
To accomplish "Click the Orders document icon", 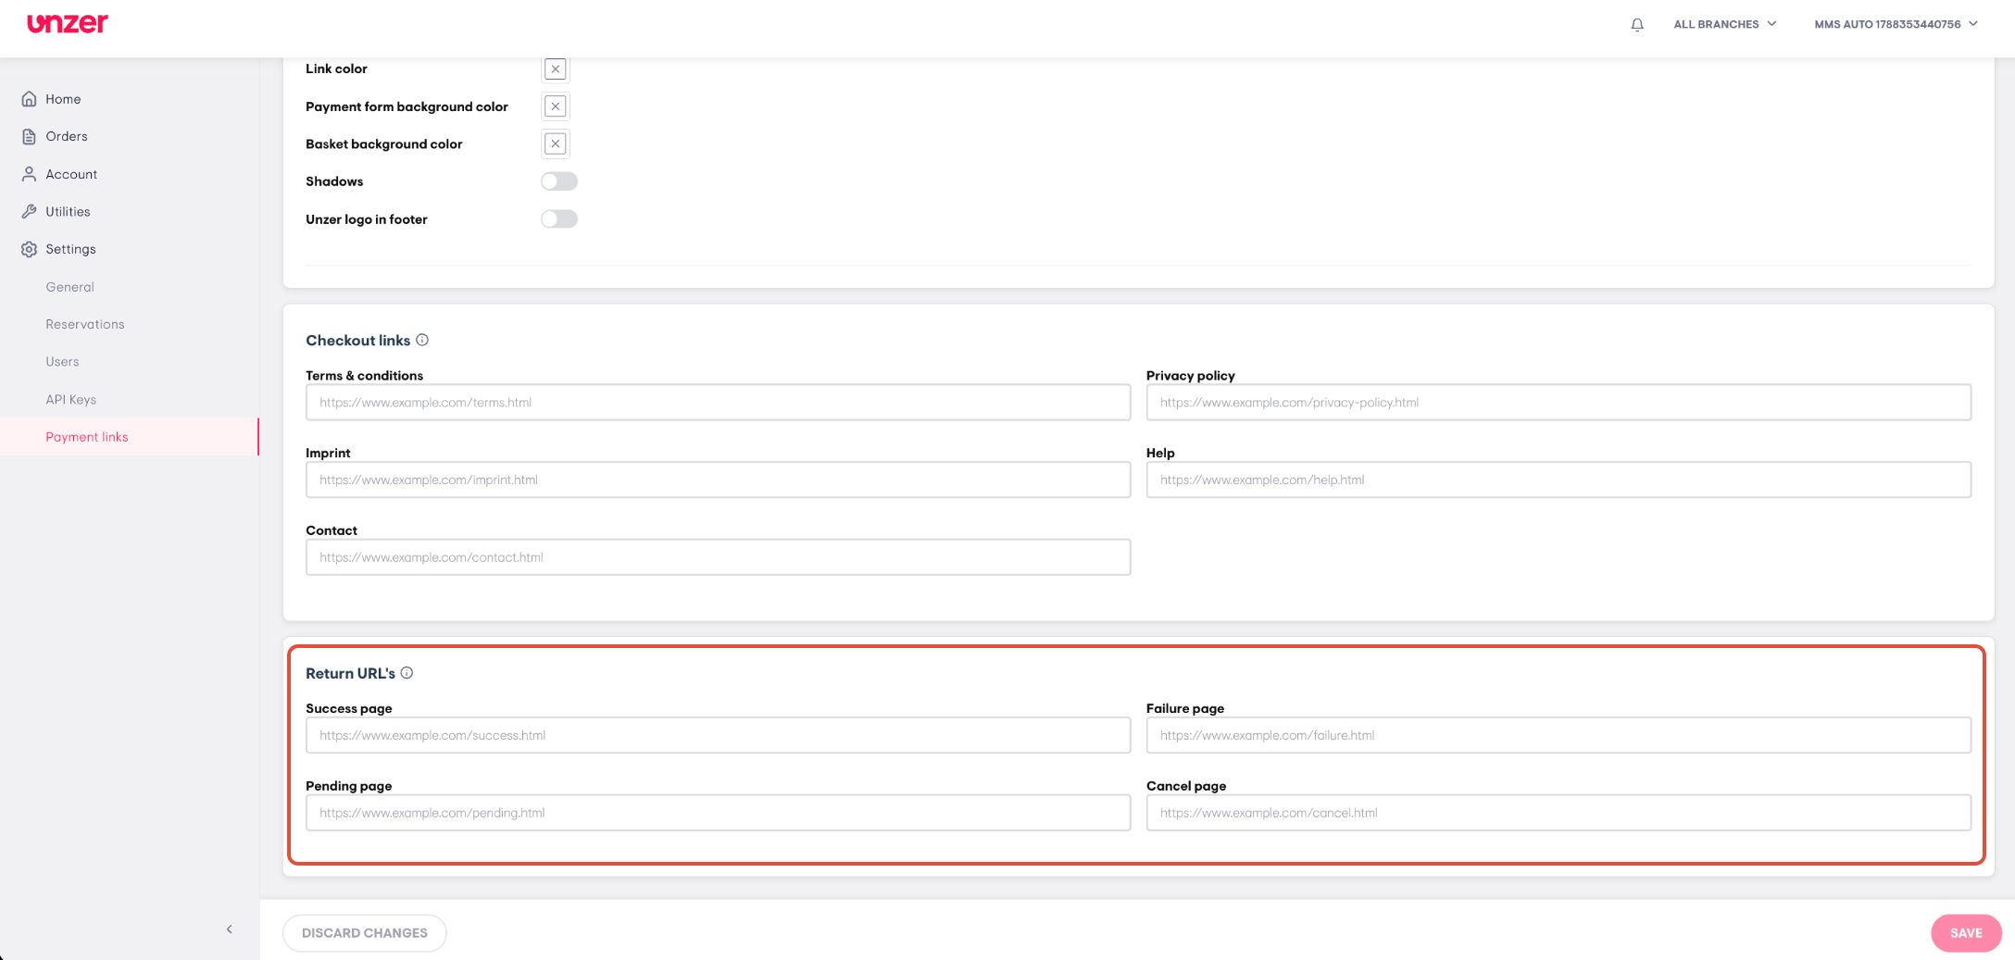I will (x=30, y=136).
